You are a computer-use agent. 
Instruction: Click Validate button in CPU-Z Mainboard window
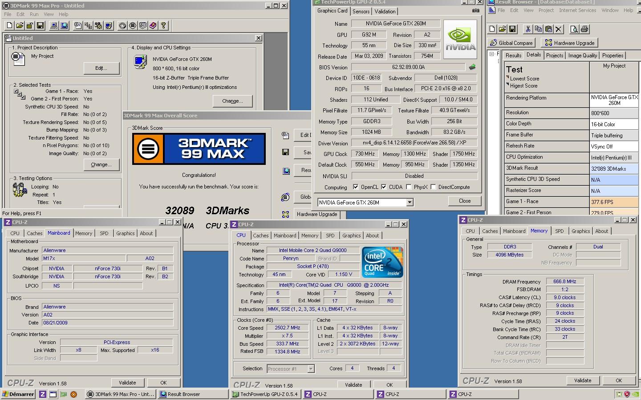pyautogui.click(x=127, y=383)
